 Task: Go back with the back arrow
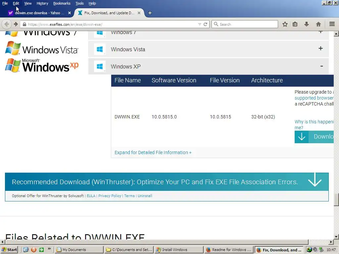pos(7,24)
